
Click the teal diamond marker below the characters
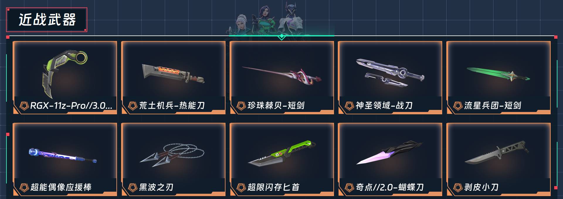point(281,37)
